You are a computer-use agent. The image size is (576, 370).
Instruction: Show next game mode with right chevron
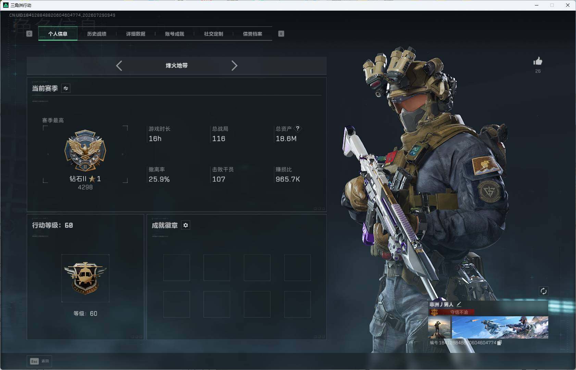[234, 66]
